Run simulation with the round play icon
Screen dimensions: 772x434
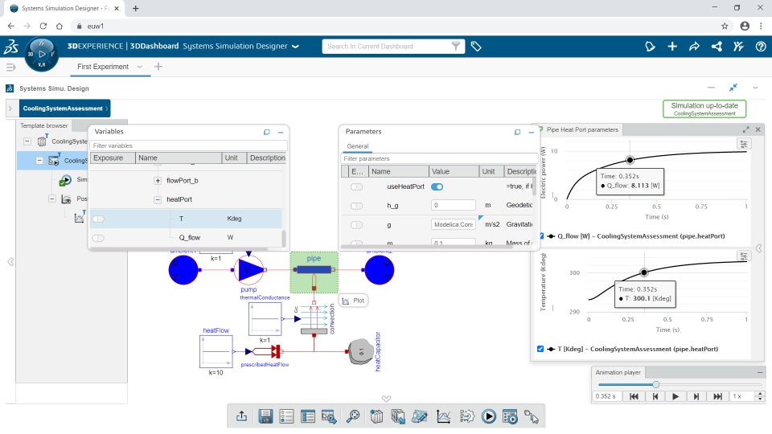(x=488, y=416)
